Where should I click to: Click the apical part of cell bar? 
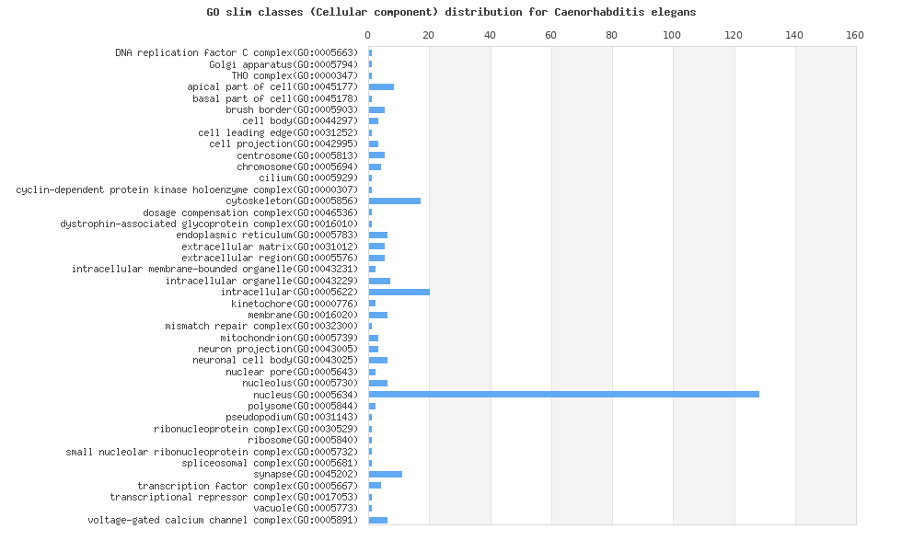381,86
